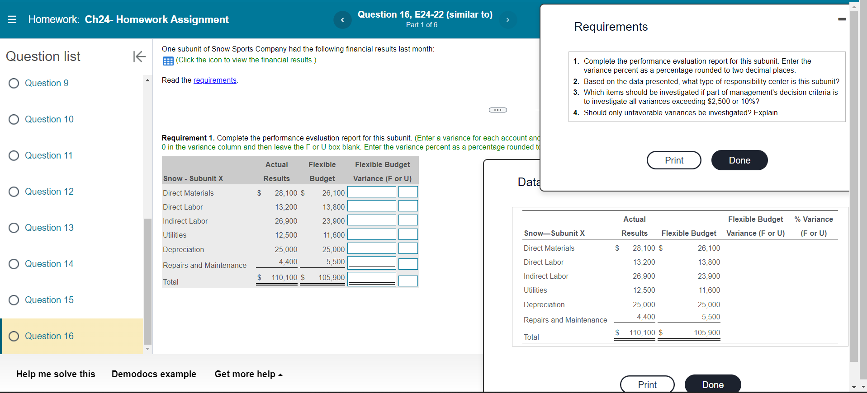867x393 pixels.
Task: Select Question 10 radio circle
Action: (x=14, y=119)
